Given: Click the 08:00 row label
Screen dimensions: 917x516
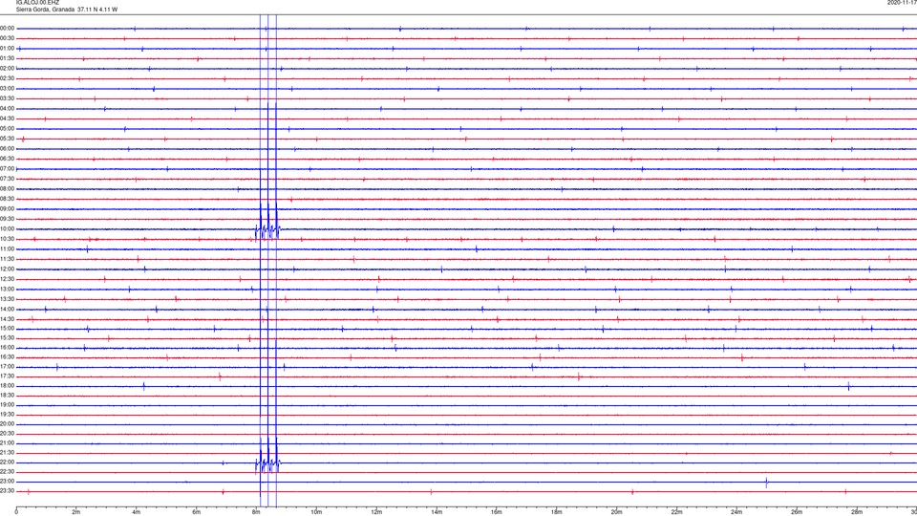Looking at the screenshot, I should click(7, 189).
